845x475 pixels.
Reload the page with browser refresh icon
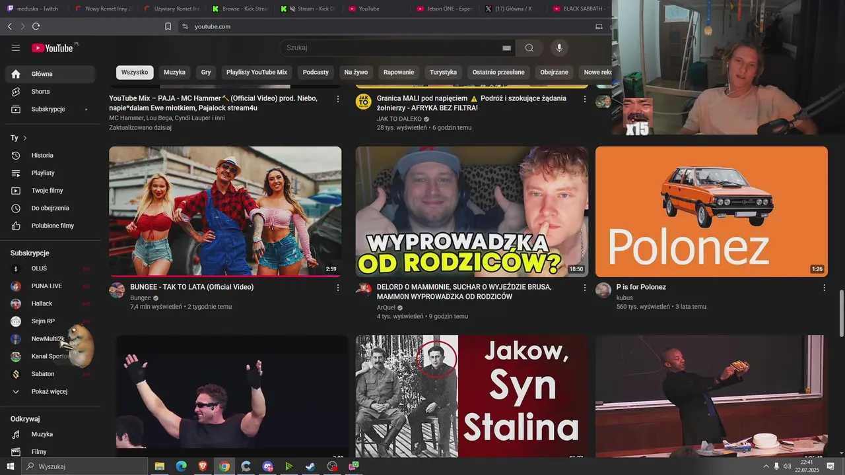[36, 26]
